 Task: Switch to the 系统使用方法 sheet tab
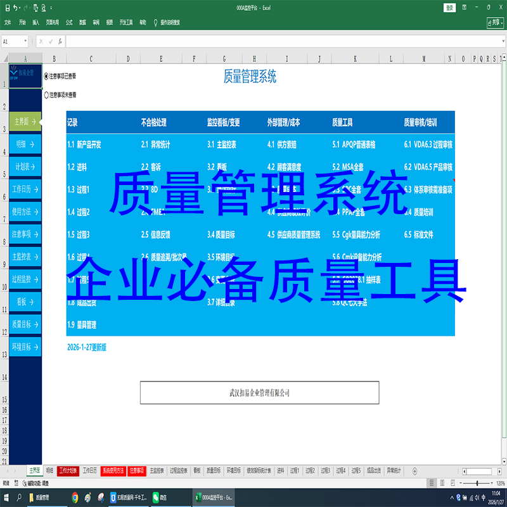point(113,471)
